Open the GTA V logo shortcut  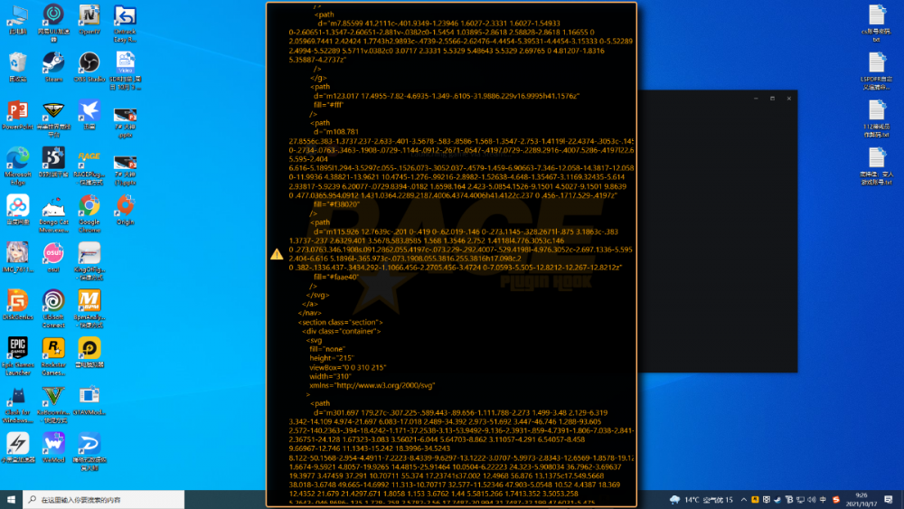click(53, 404)
